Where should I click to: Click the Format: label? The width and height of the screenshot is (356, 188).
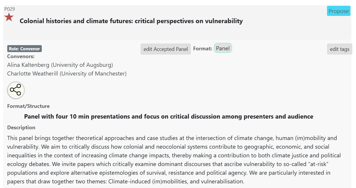203,49
